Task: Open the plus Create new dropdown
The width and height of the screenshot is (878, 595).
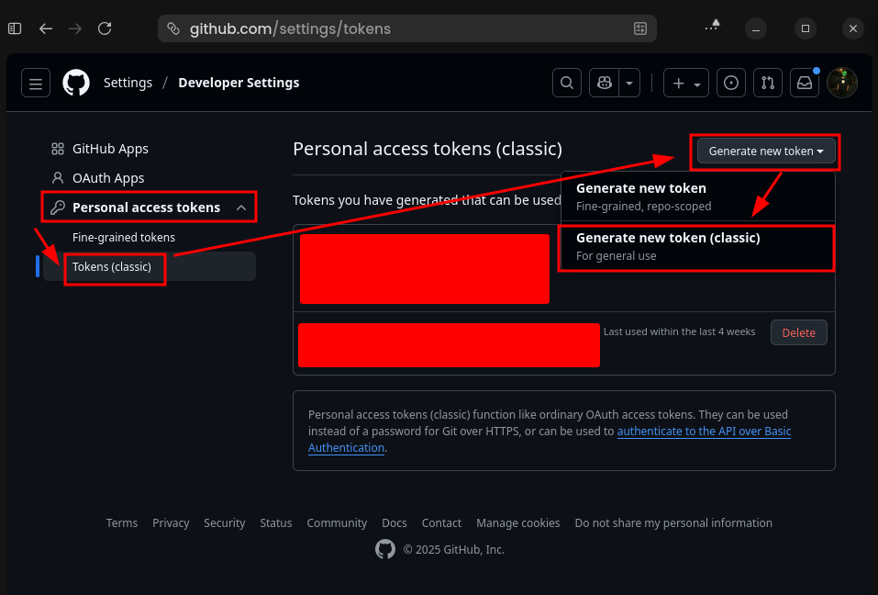Action: click(685, 83)
